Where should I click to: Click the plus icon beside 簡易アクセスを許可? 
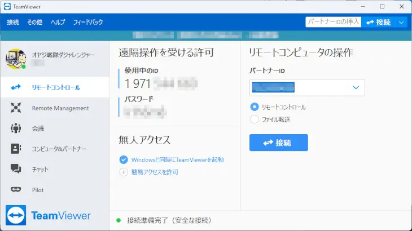[x=124, y=172]
